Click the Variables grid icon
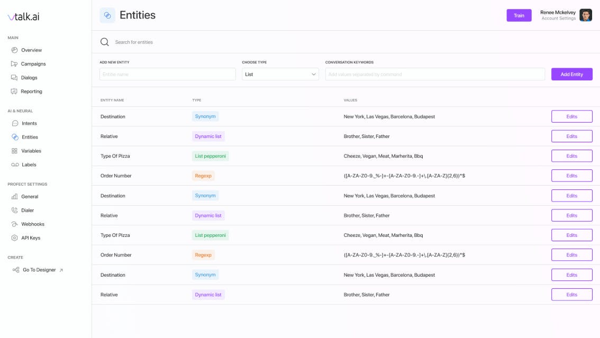600x338 pixels. click(15, 151)
